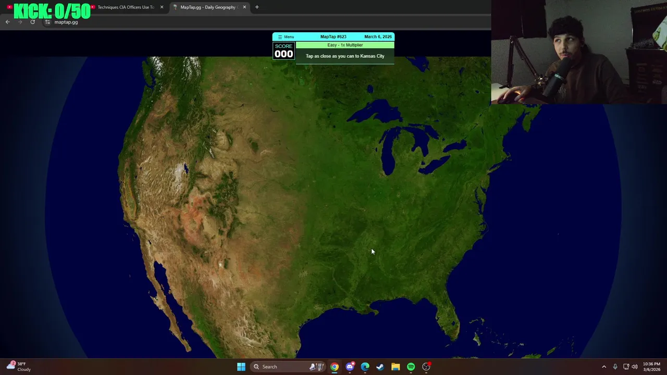Open Microsoft Edge from taskbar
Viewport: 667px width, 375px height.
click(x=365, y=367)
